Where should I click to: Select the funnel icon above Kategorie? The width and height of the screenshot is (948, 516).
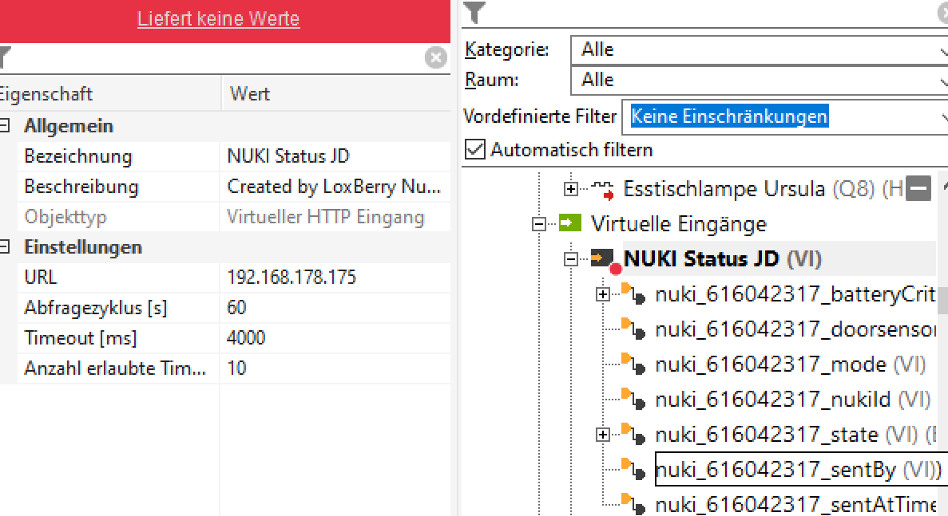[x=474, y=13]
